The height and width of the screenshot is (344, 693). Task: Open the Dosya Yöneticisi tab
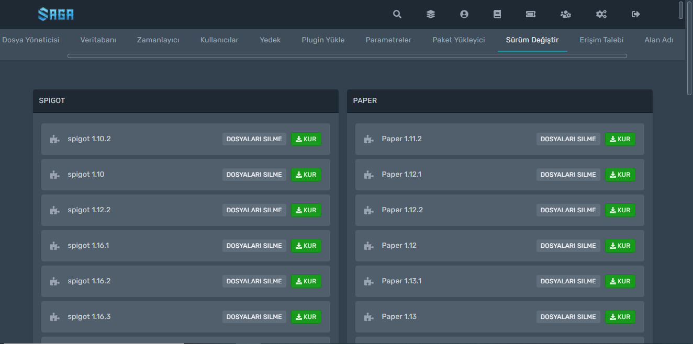30,40
